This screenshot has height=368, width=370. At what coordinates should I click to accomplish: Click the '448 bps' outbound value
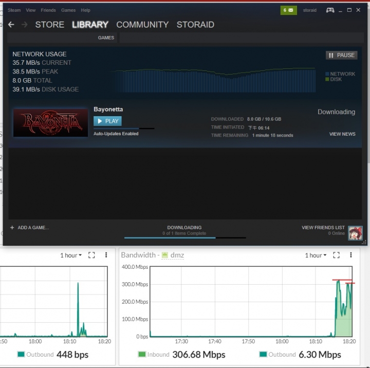point(72,355)
